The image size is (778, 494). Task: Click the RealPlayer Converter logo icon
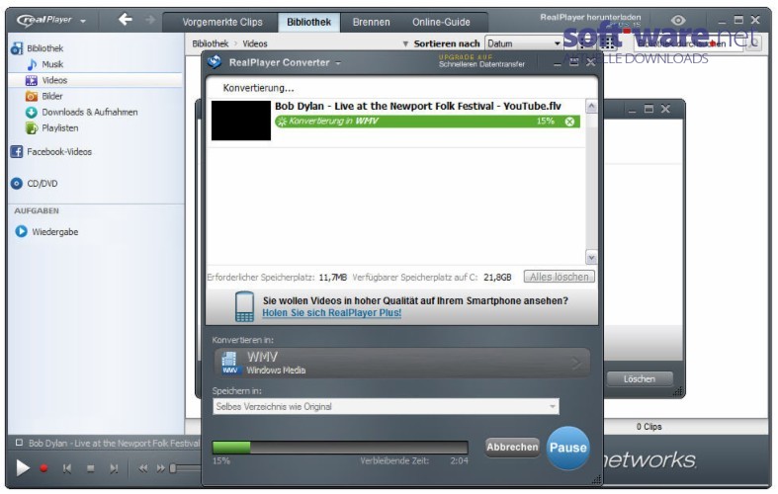[215, 62]
